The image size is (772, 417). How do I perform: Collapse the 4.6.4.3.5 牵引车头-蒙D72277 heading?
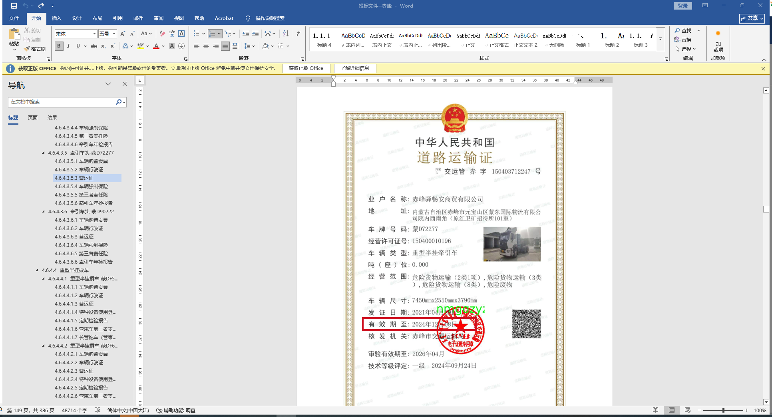coord(44,153)
